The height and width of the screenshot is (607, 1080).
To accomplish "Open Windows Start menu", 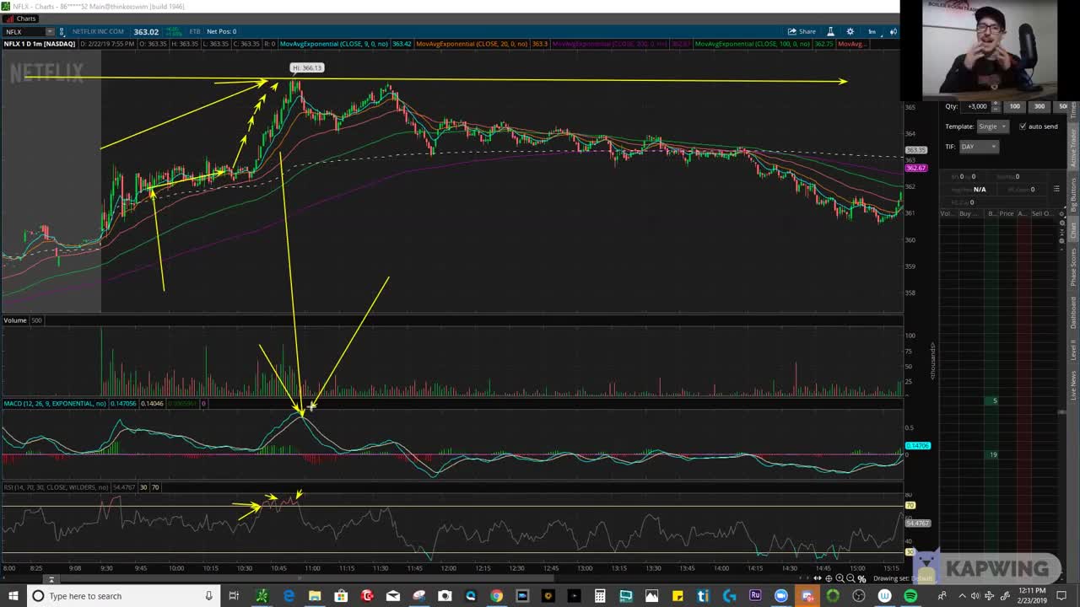I will pyautogui.click(x=13, y=596).
